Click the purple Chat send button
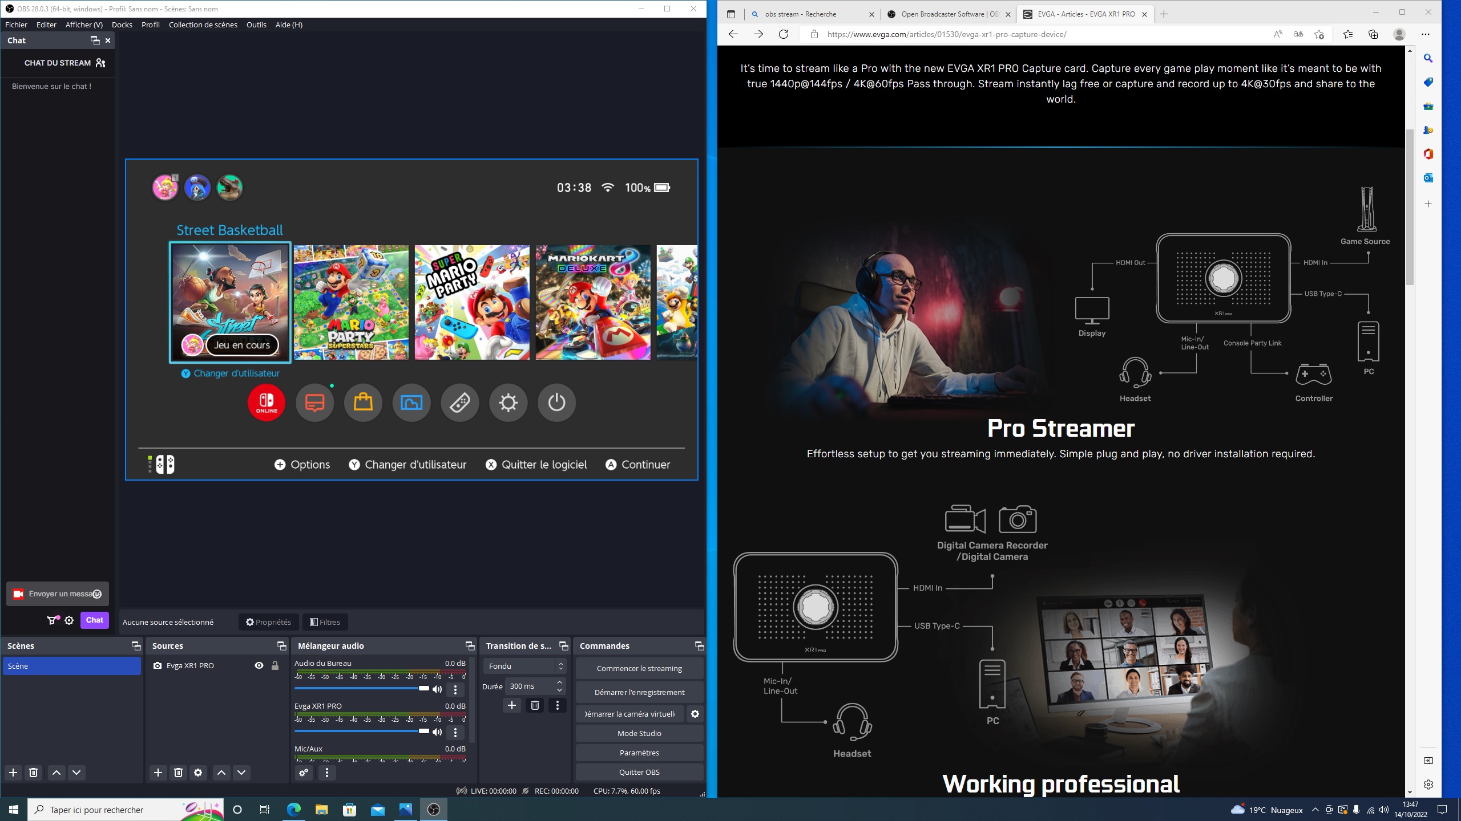Viewport: 1461px width, 821px height. coord(95,620)
